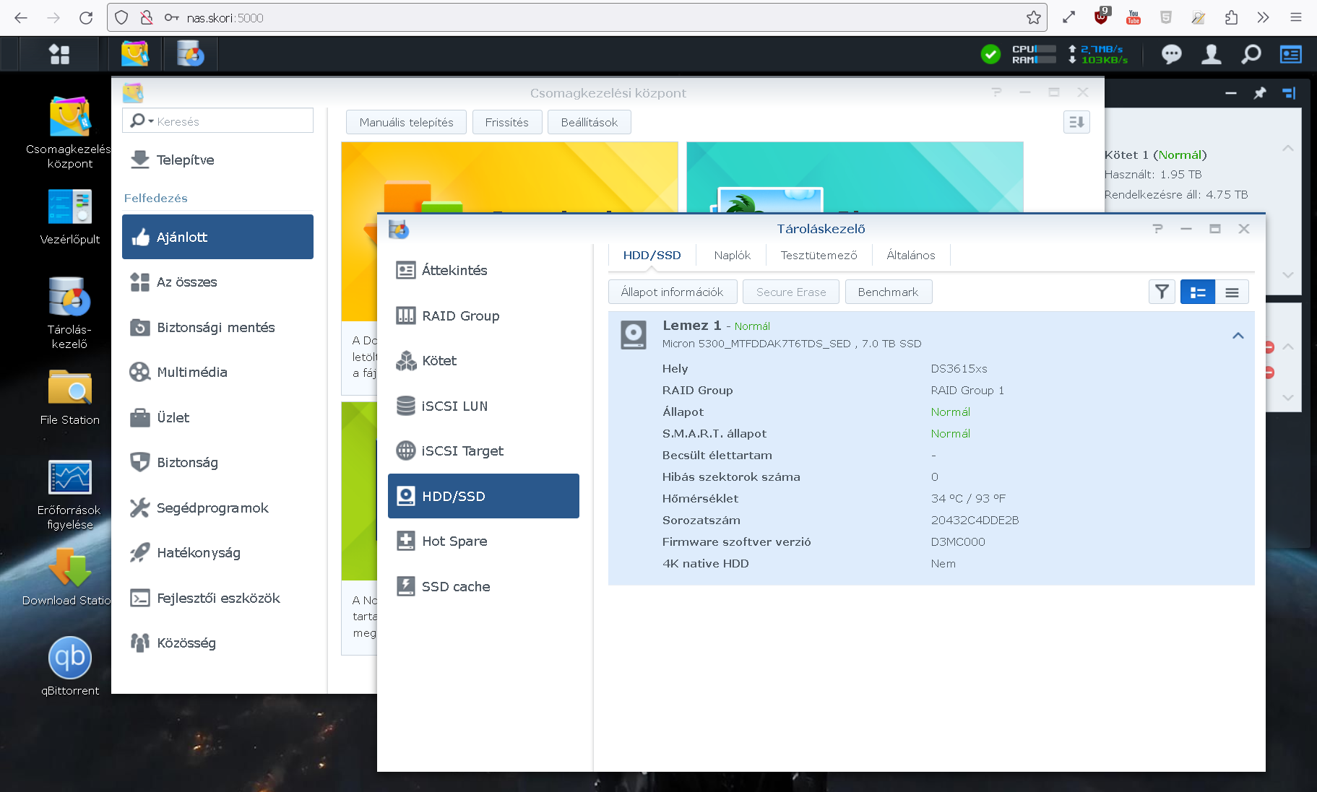Click the user account icon

(1211, 54)
